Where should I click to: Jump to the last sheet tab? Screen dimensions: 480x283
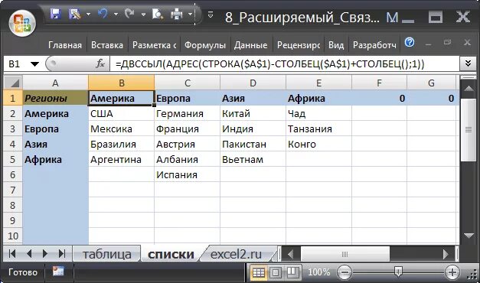[x=62, y=254]
